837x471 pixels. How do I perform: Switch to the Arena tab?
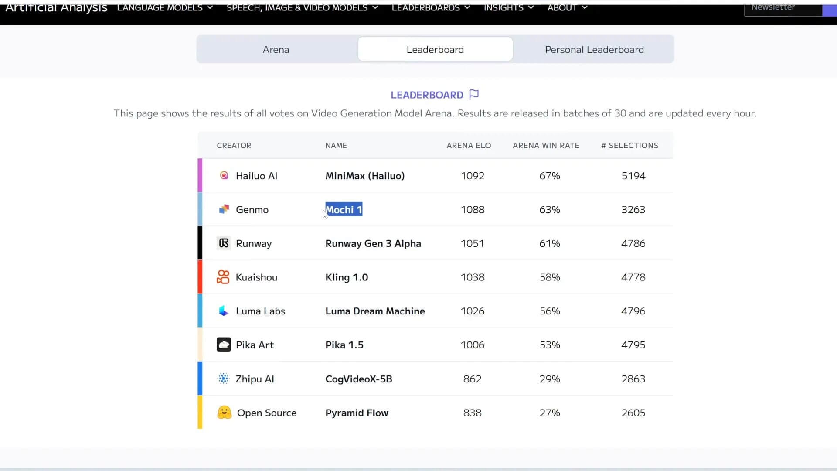coord(276,50)
